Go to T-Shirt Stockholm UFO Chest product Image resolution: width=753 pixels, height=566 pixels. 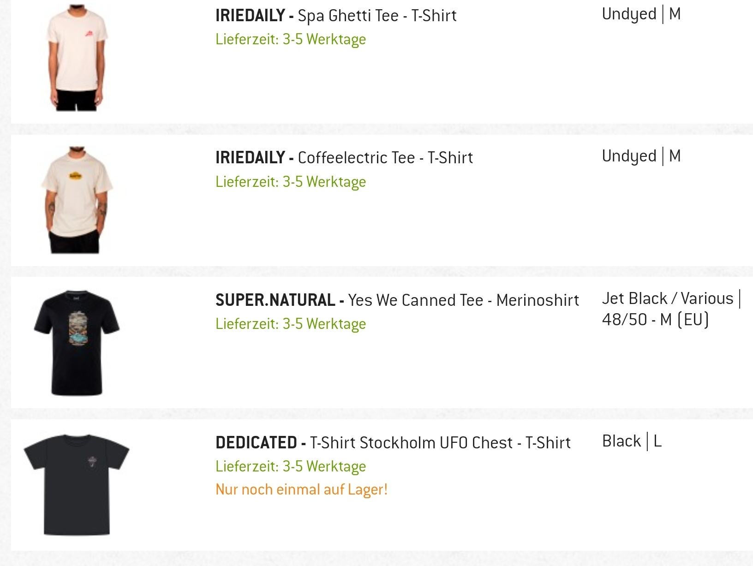pyautogui.click(x=440, y=443)
